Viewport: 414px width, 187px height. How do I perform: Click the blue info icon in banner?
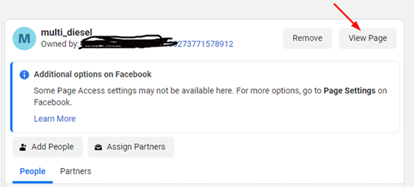(x=24, y=75)
